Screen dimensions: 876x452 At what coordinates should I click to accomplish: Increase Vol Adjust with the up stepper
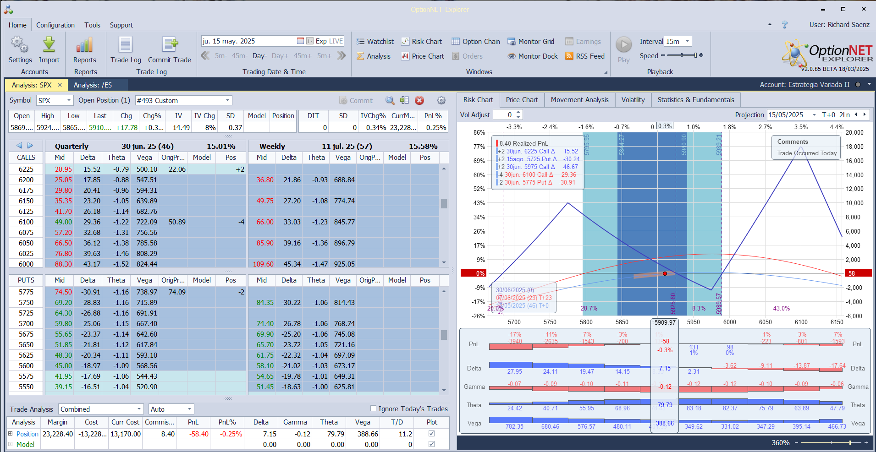point(518,112)
